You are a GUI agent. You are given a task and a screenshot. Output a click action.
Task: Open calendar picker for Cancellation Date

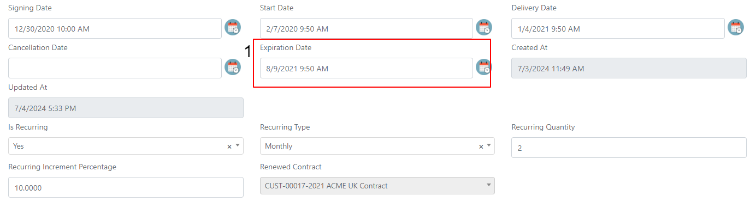coord(233,68)
